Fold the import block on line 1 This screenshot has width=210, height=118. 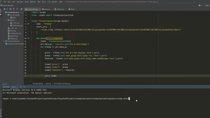[x=31, y=12]
